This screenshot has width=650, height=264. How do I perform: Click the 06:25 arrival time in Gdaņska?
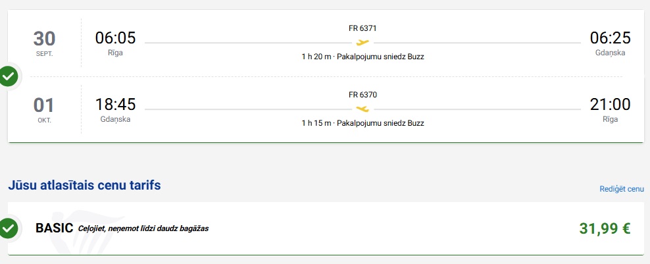tap(611, 38)
